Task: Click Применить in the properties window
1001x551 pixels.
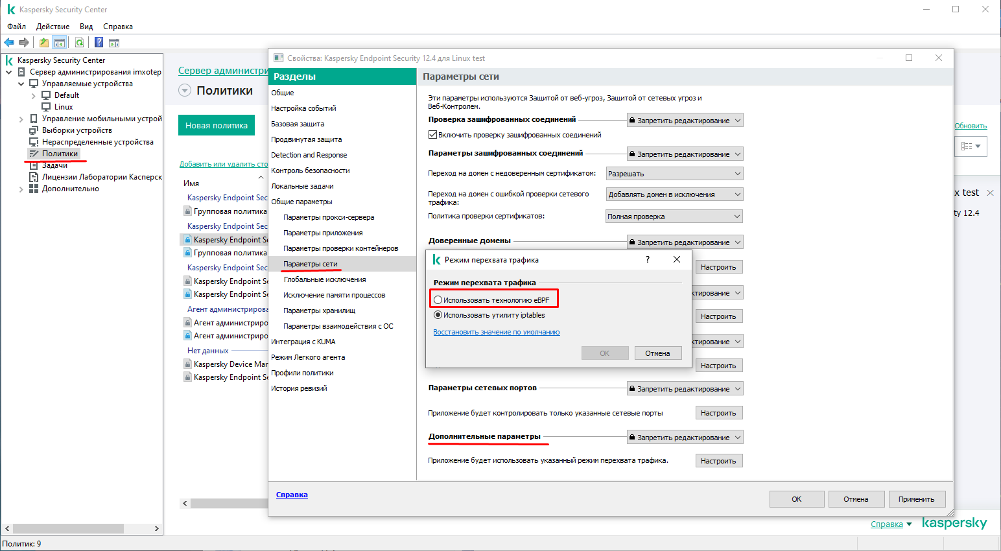Action: point(916,499)
